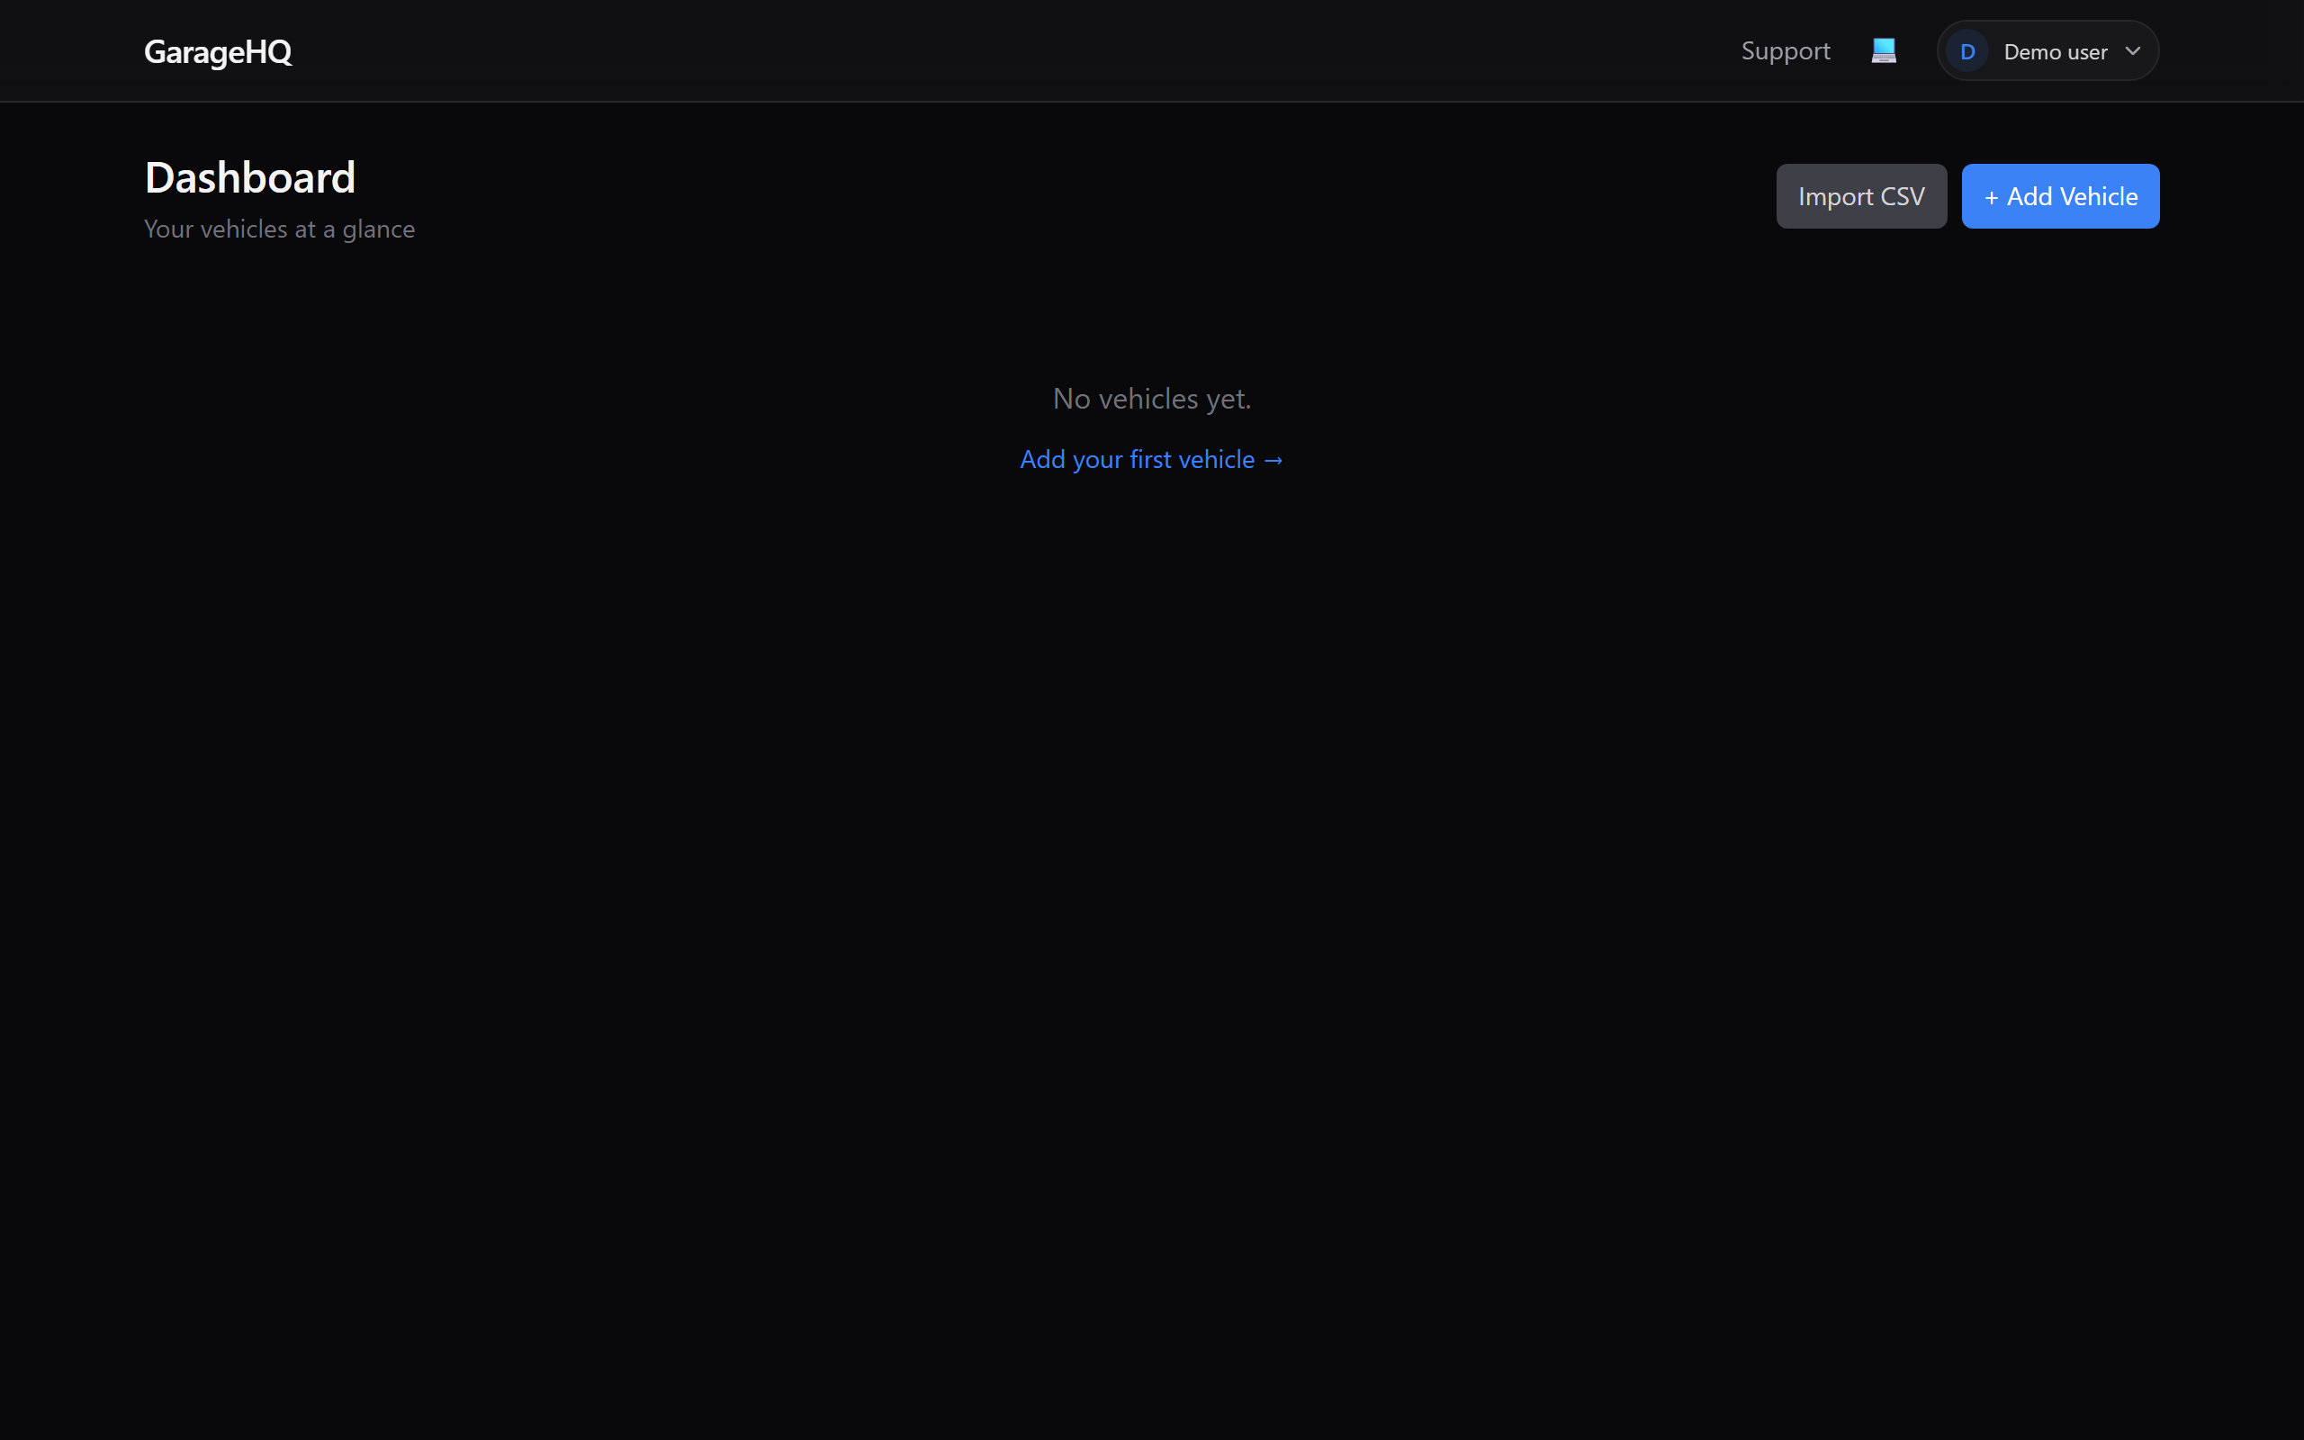Click the Dashboard heading
This screenshot has height=1440, width=2304.
pyautogui.click(x=249, y=177)
